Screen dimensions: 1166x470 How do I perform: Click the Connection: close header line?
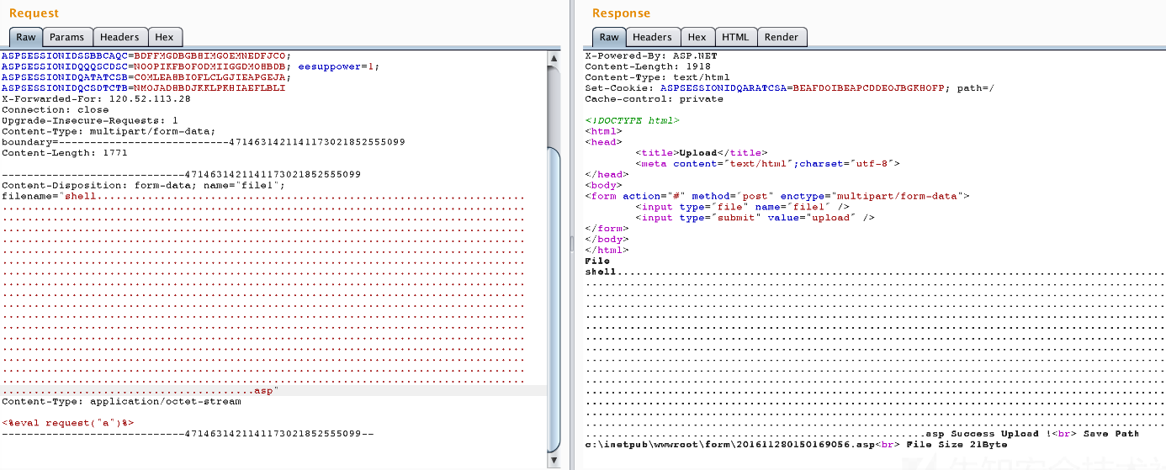56,109
